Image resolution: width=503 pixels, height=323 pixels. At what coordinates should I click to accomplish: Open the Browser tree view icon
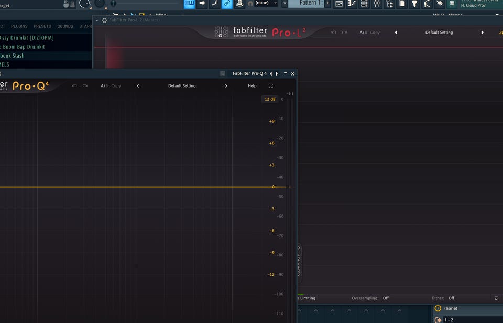(x=389, y=4)
